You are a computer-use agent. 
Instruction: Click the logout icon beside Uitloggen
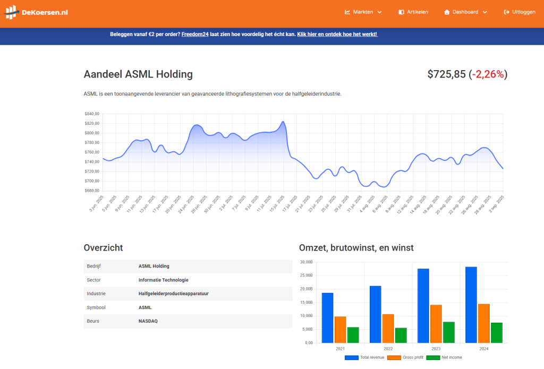506,12
